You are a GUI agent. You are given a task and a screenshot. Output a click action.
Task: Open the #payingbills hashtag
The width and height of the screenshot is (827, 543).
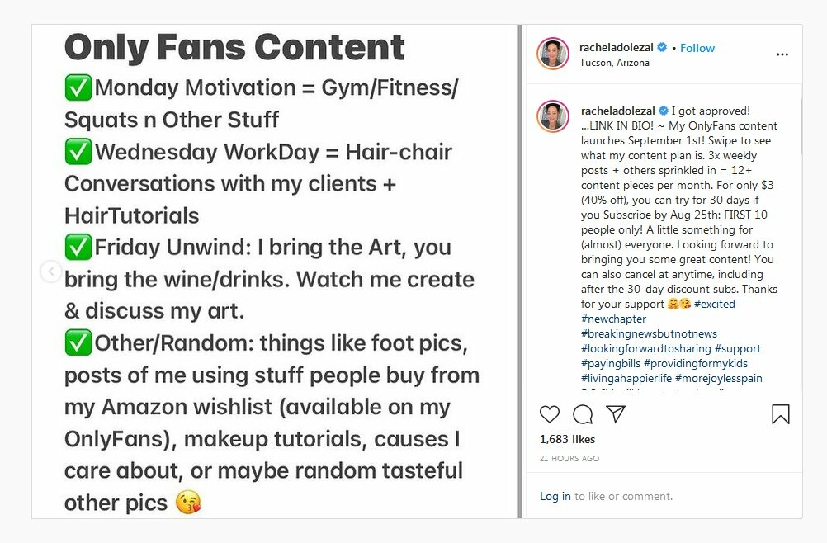(611, 363)
